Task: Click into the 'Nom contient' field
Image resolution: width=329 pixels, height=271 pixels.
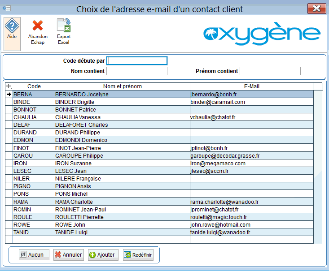Action: coord(137,71)
